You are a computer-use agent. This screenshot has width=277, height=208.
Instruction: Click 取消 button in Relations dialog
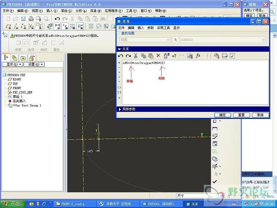pyautogui.click(x=260, y=115)
